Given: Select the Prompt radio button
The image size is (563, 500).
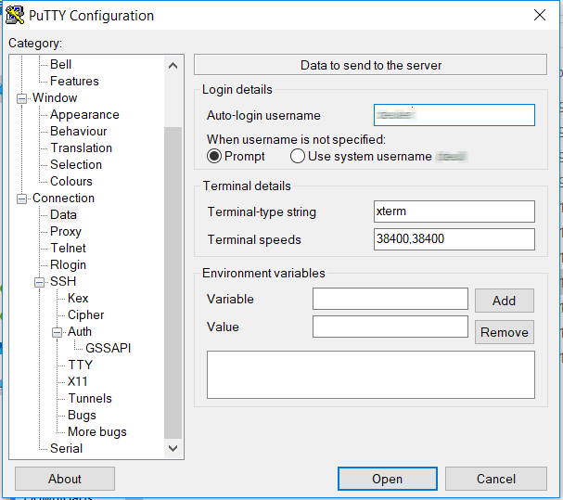Looking at the screenshot, I should point(214,157).
